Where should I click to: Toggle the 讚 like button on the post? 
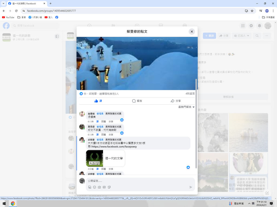pos(98,101)
